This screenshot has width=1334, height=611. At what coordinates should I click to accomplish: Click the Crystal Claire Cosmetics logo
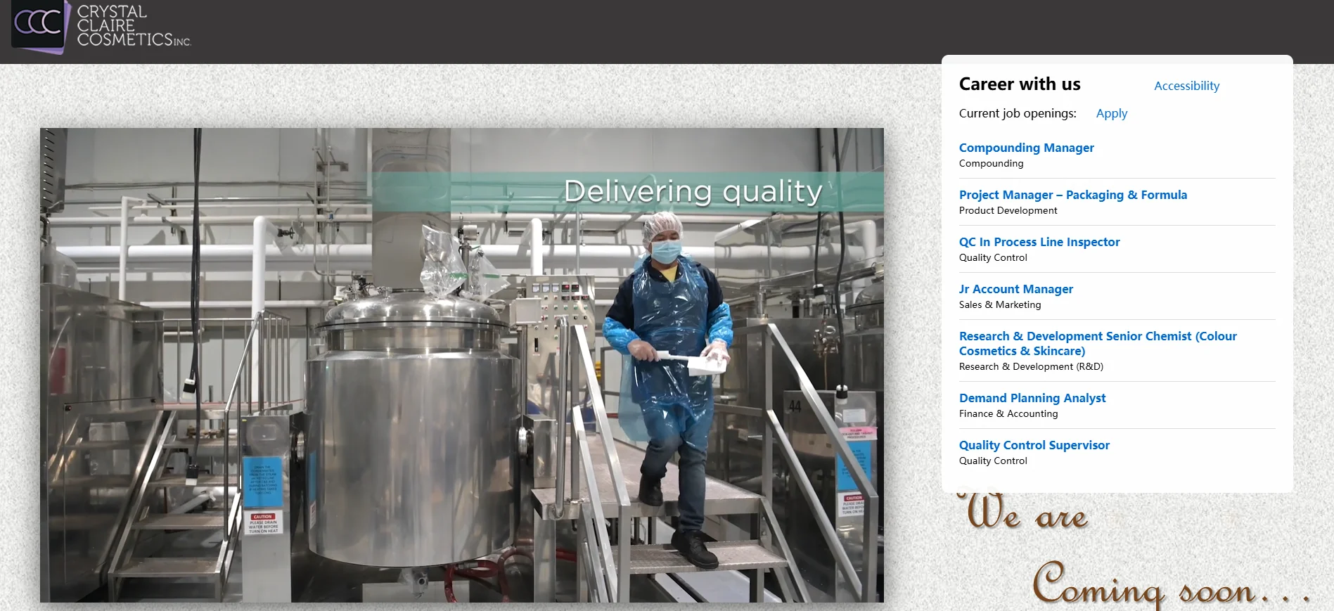click(101, 27)
